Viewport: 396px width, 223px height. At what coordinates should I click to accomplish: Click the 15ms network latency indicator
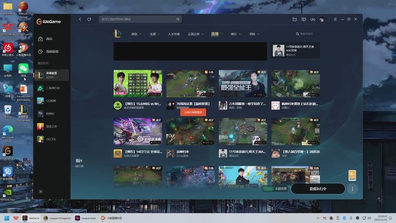pyautogui.click(x=268, y=189)
